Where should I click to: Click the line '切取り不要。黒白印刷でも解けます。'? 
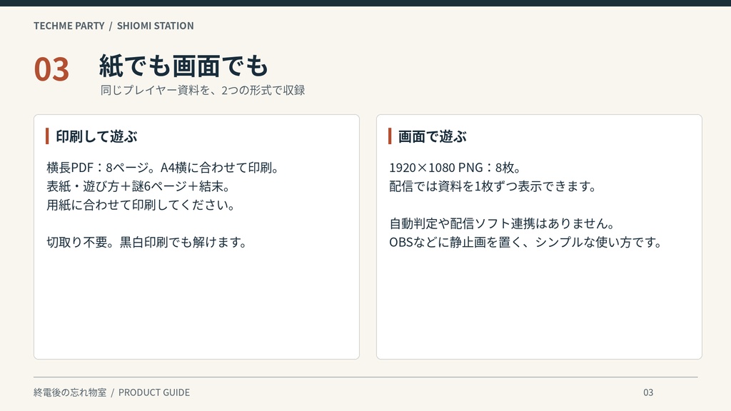point(146,242)
